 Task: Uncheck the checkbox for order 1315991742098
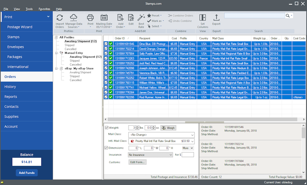point(106,68)
